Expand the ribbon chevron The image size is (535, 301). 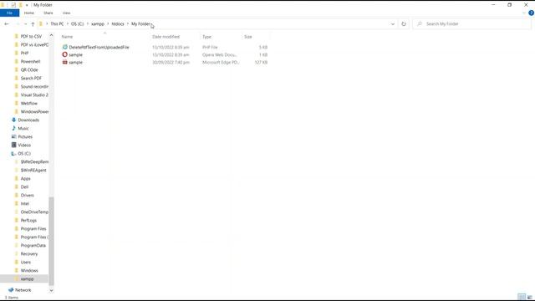click(x=524, y=13)
